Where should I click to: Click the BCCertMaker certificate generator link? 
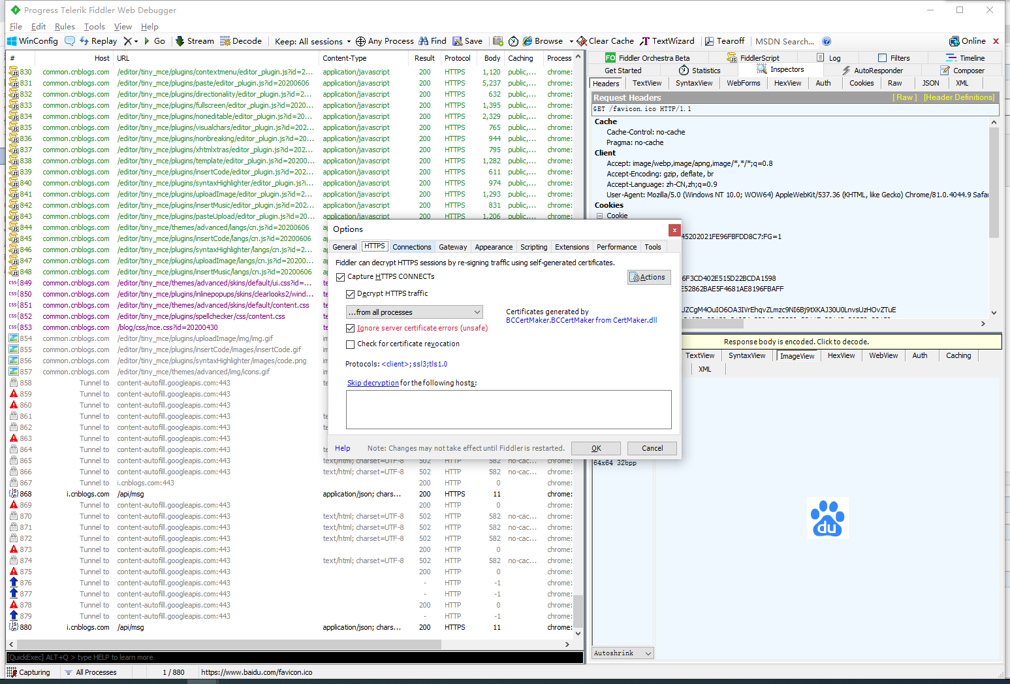click(x=582, y=320)
